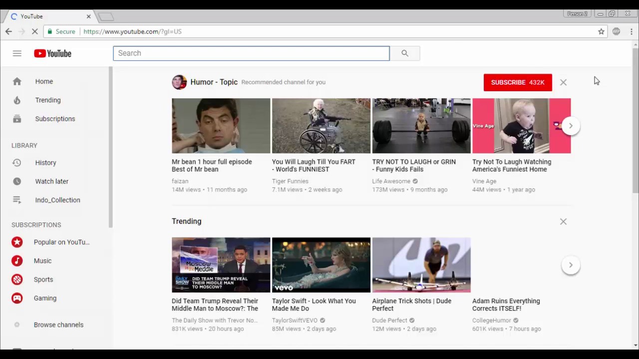Bookmark this page with the star icon
639x359 pixels.
601,31
